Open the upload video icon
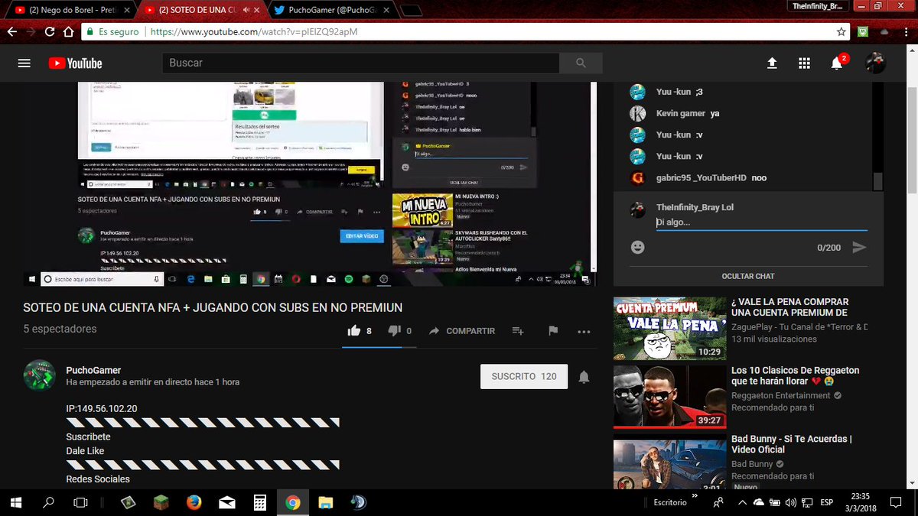The image size is (918, 516). pos(772,63)
